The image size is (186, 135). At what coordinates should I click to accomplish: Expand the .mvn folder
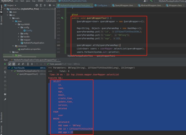coord(7,12)
